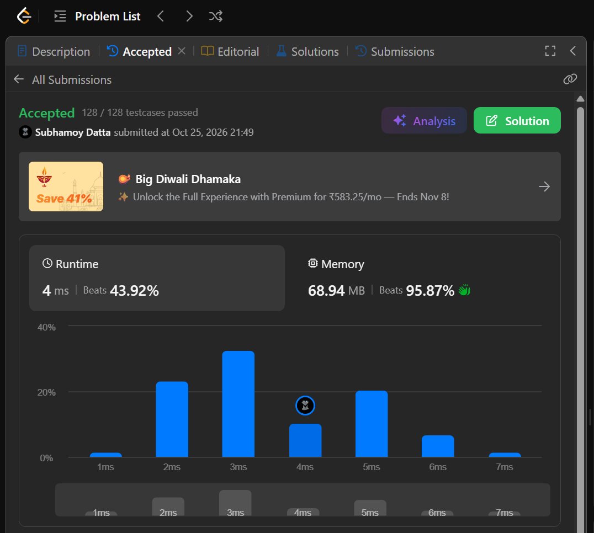
Task: Click your avatar marker above 4ms bar
Action: tap(305, 406)
